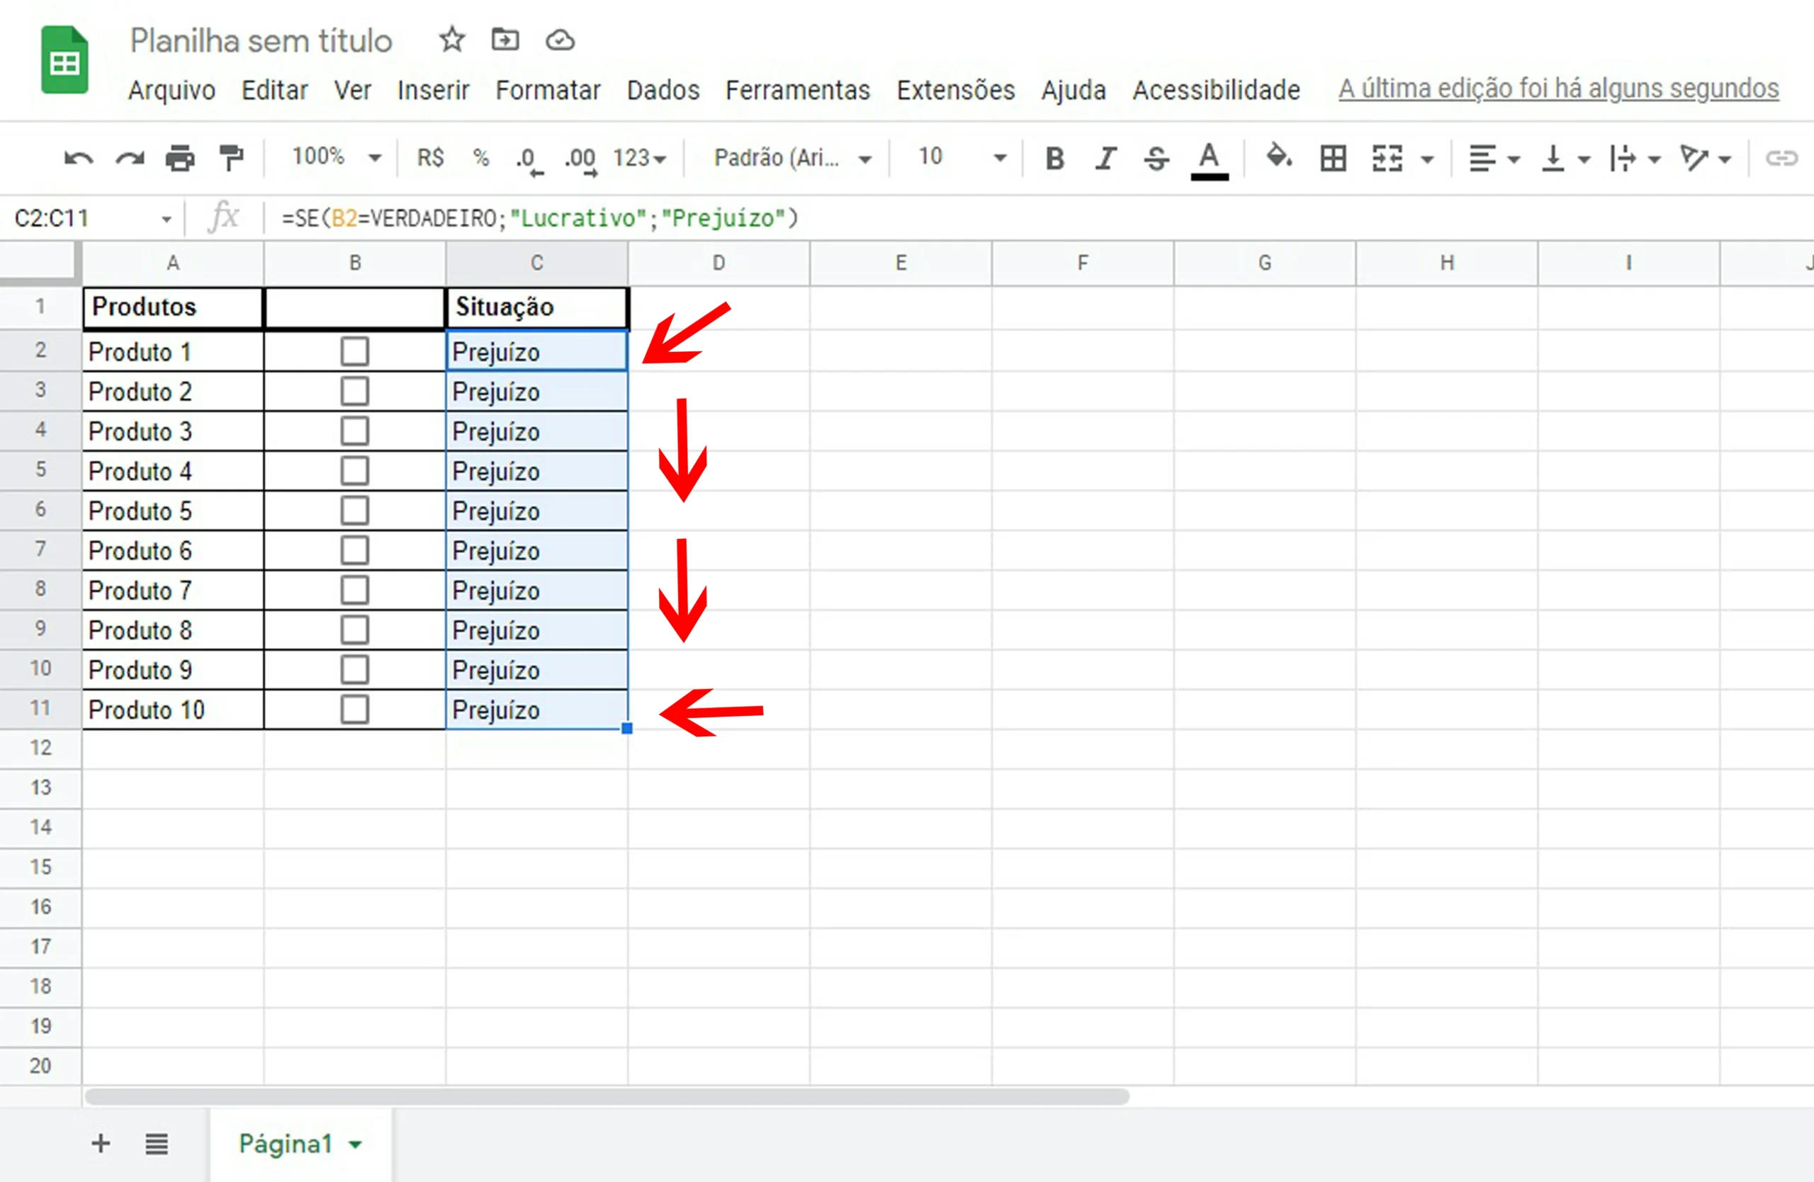Format as percent

pos(481,158)
